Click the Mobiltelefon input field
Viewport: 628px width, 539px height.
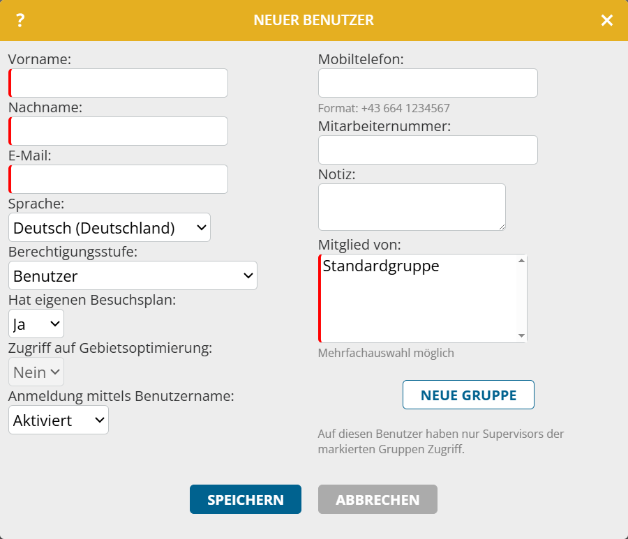(x=428, y=83)
